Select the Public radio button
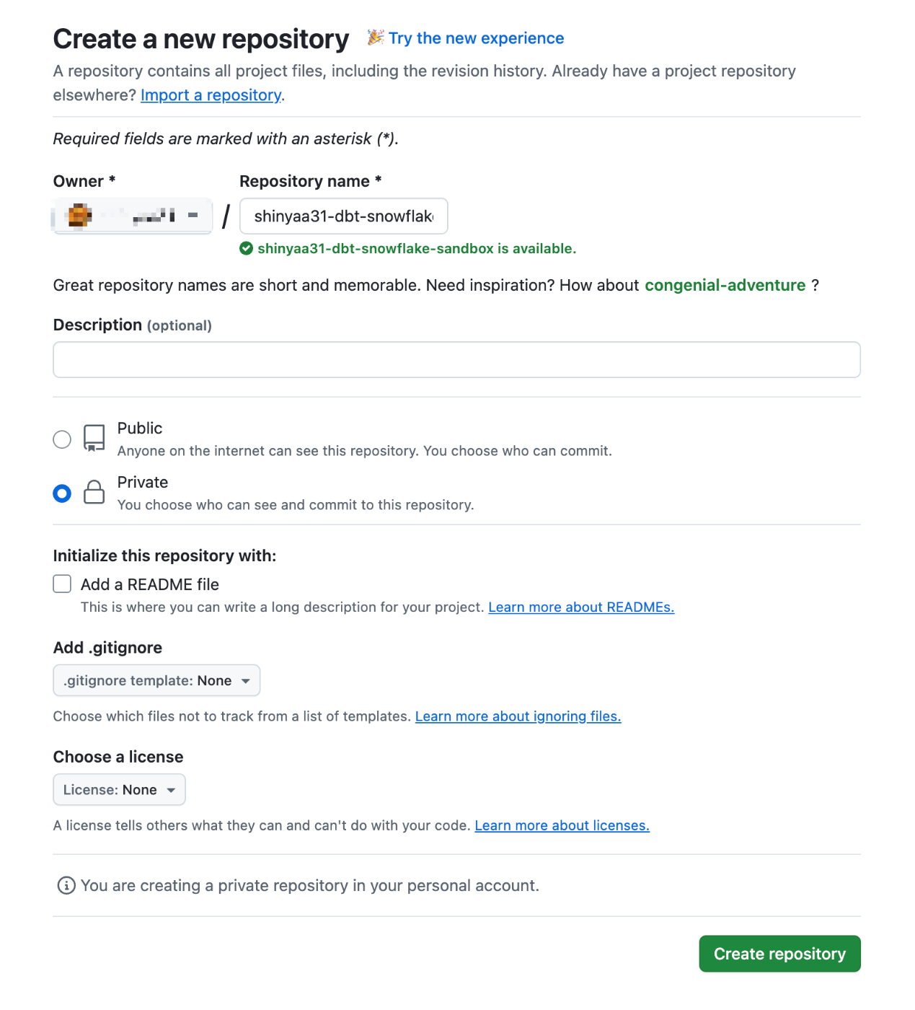Image resolution: width=915 pixels, height=1010 pixels. click(x=62, y=439)
